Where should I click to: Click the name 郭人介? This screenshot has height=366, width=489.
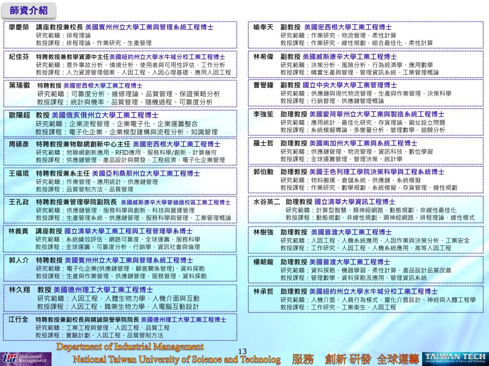click(x=19, y=260)
